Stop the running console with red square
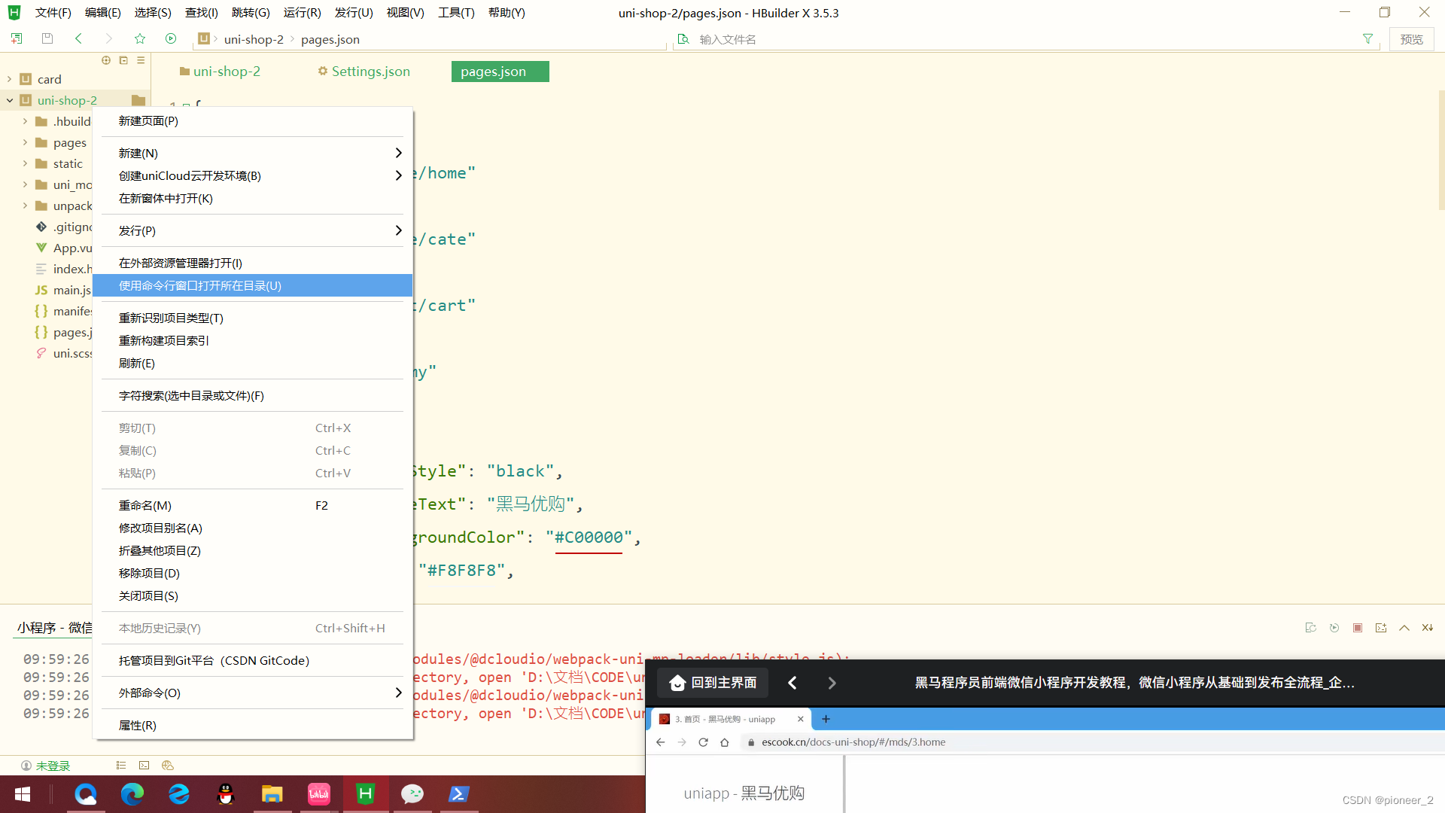 coord(1358,628)
